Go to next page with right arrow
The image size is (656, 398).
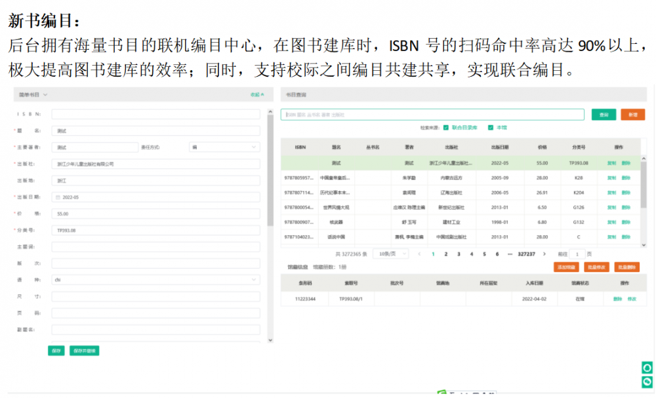[545, 254]
